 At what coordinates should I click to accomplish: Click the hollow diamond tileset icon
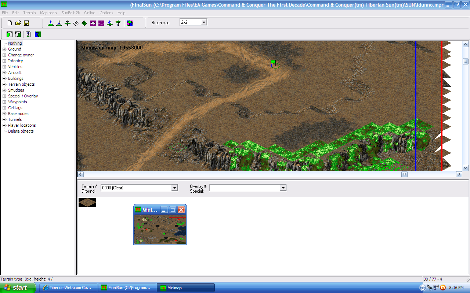pyautogui.click(x=76, y=23)
